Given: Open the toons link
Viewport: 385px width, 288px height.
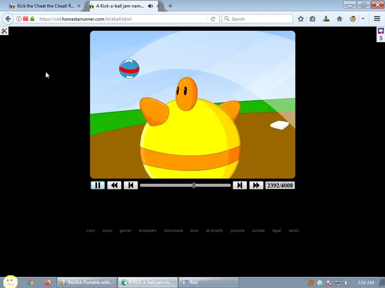Looking at the screenshot, I should pos(107,231).
